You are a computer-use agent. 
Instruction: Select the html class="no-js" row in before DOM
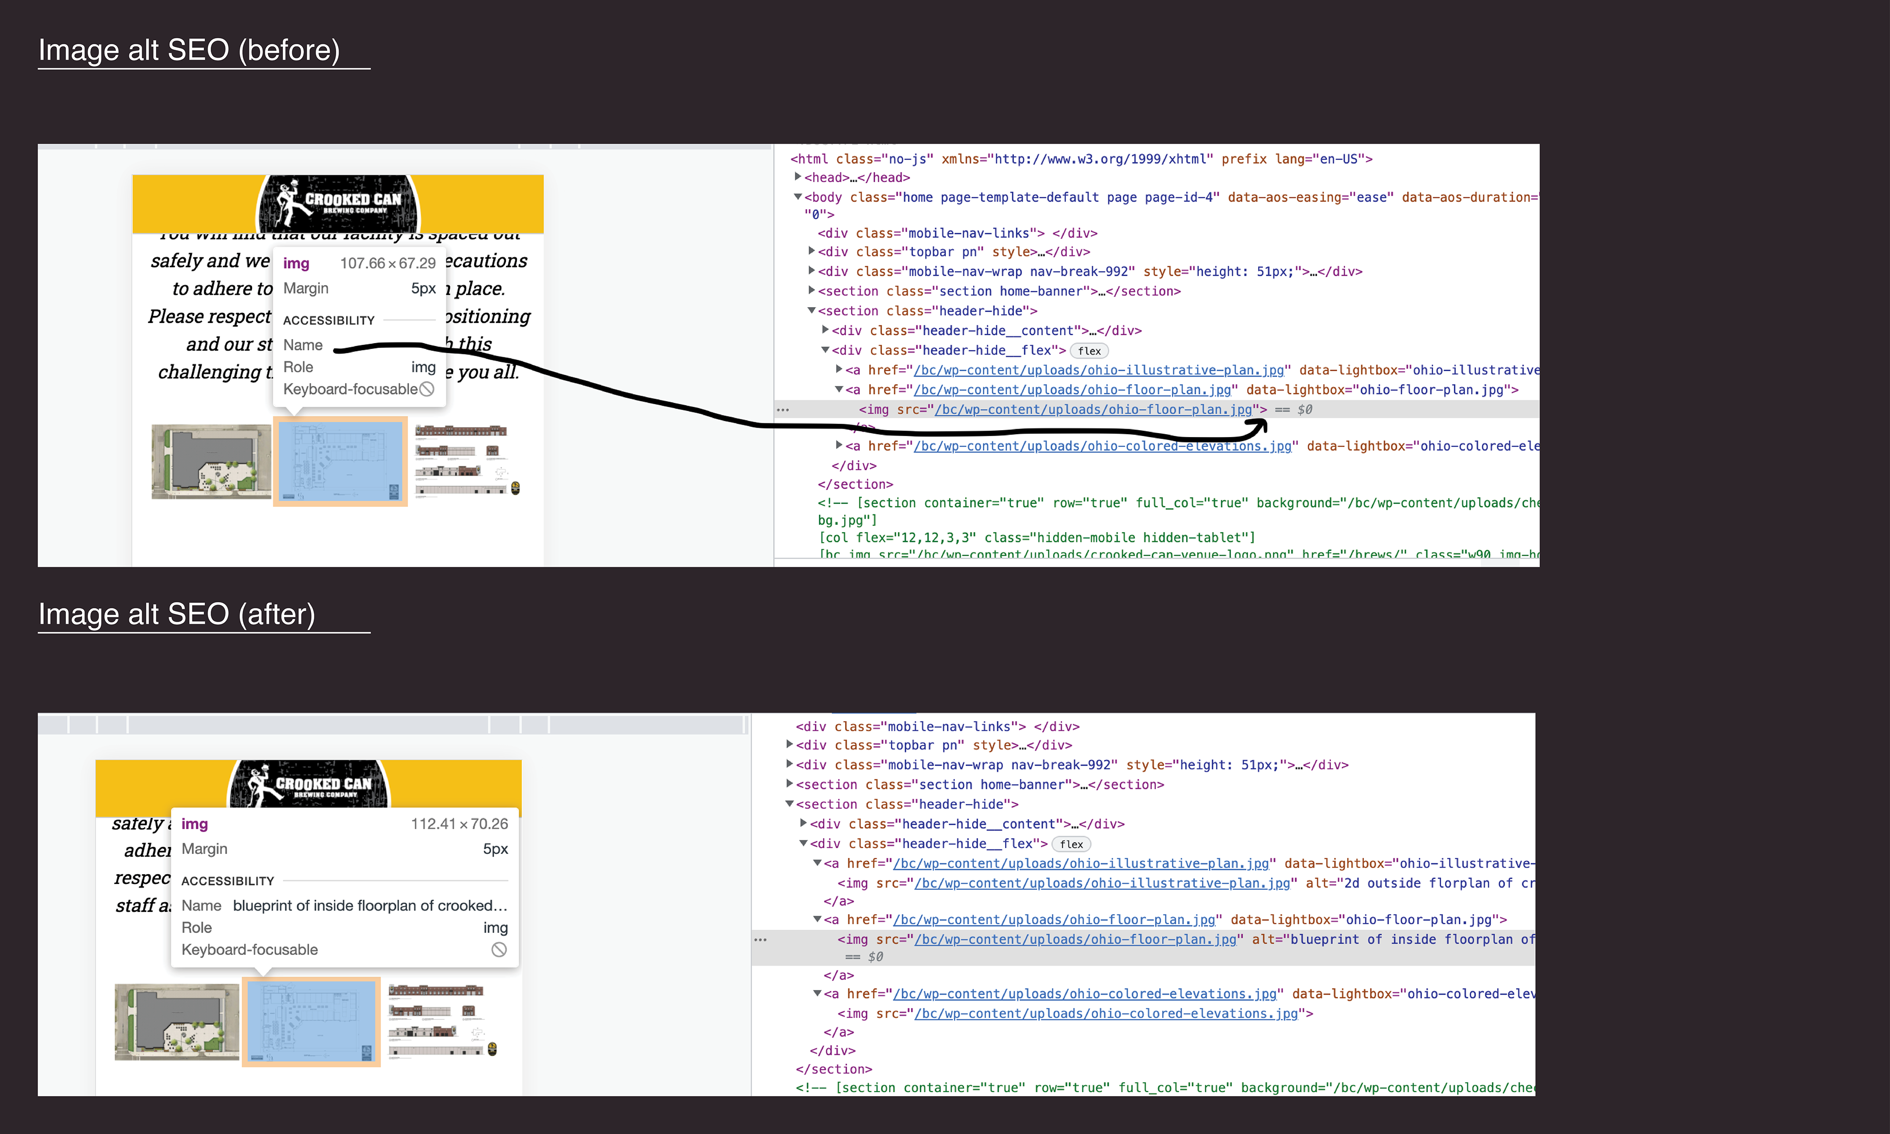(1081, 159)
